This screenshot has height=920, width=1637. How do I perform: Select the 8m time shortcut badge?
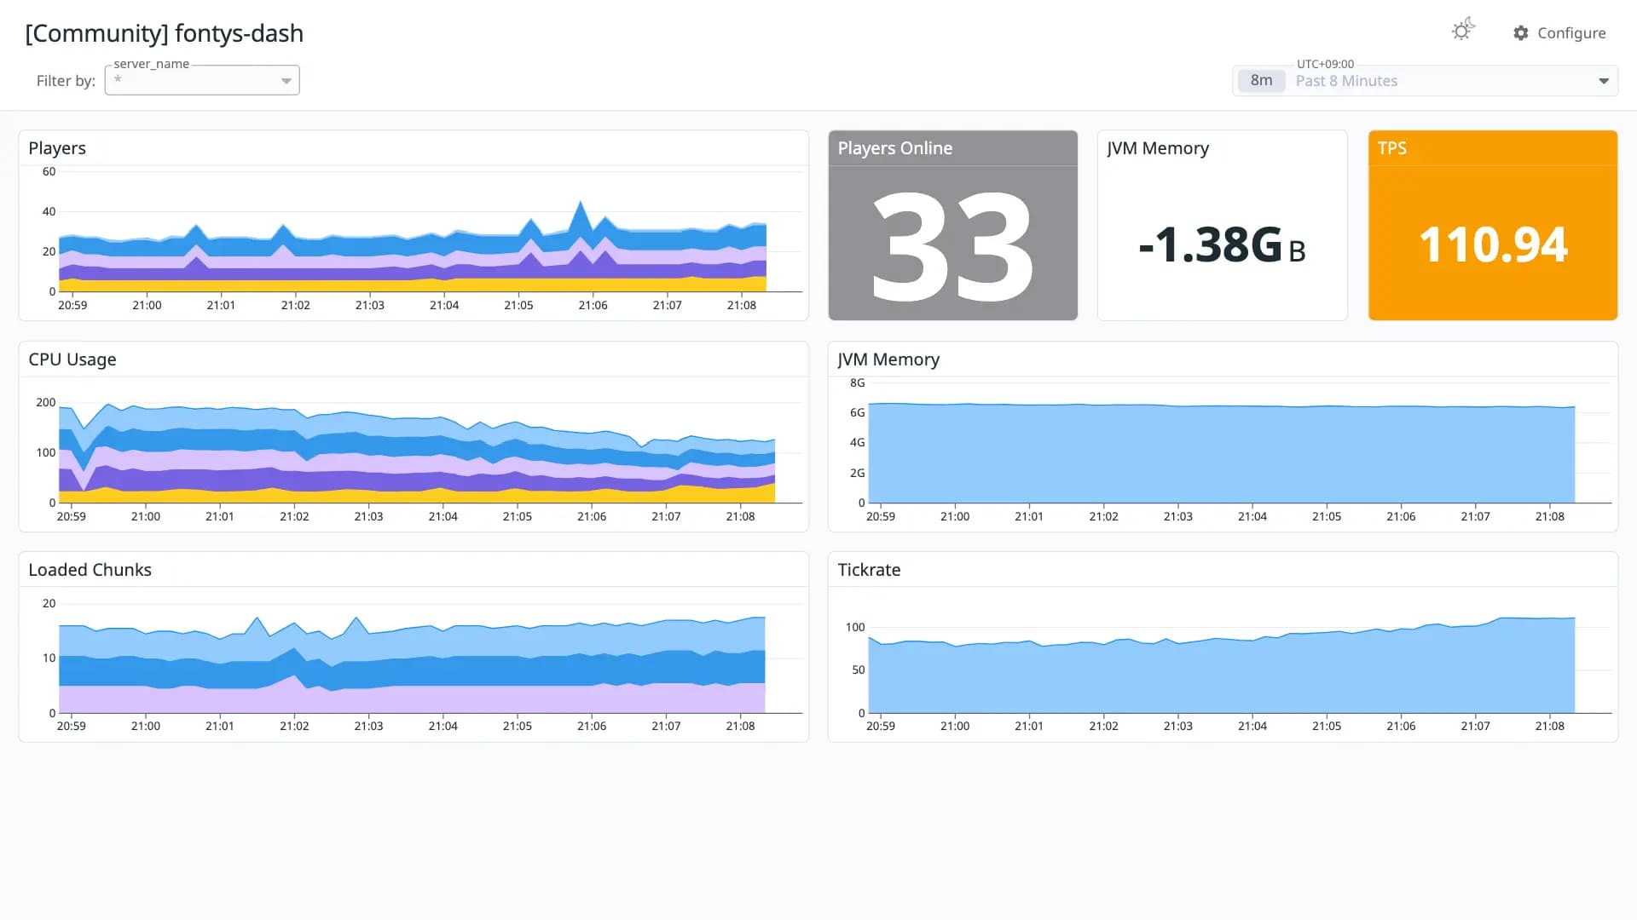click(1261, 81)
